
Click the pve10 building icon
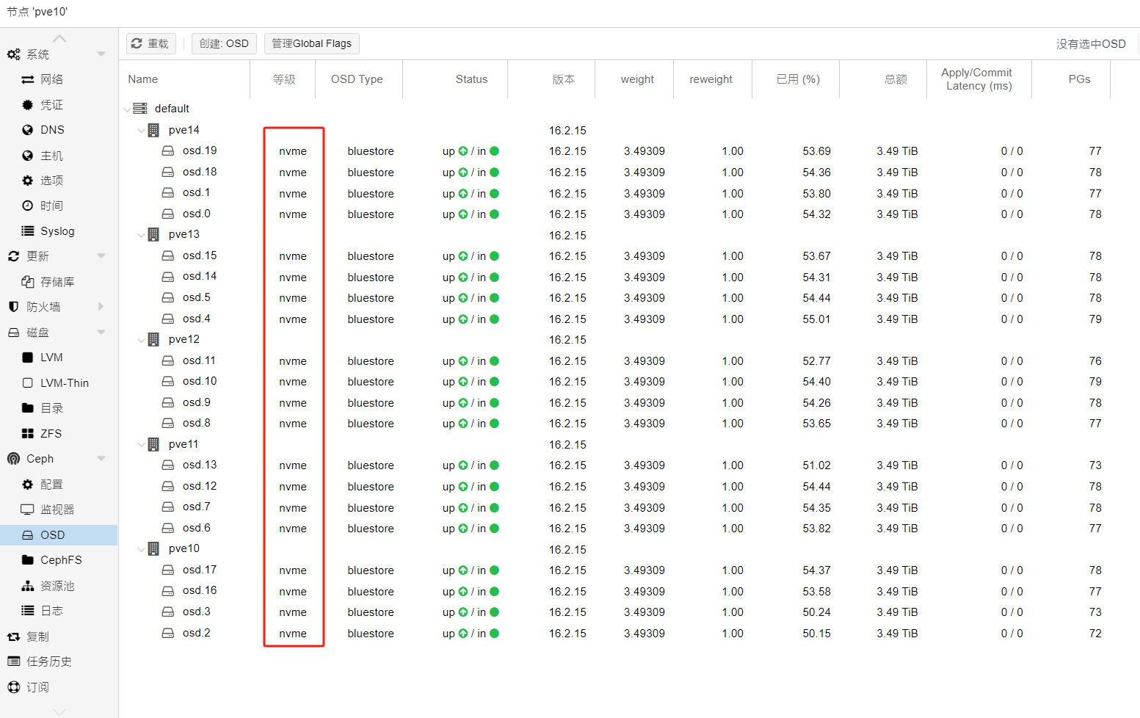153,548
